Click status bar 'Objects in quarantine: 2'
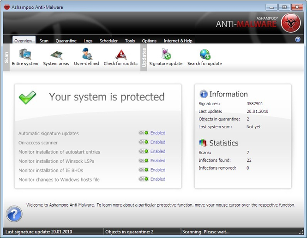This screenshot has height=238, width=307. 129,232
